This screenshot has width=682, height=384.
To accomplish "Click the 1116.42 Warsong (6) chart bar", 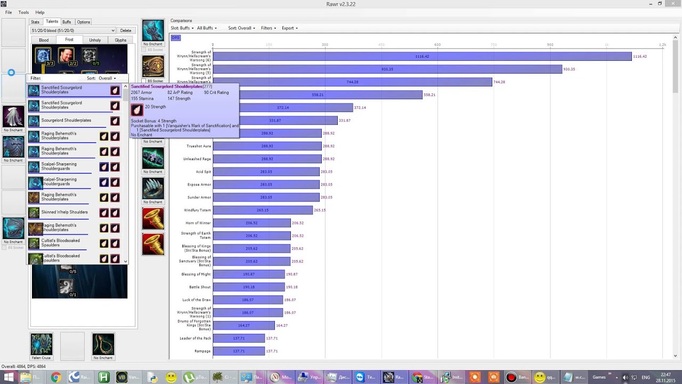I will click(x=422, y=57).
